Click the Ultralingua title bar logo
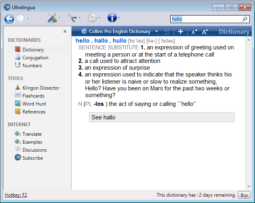 (7, 7)
